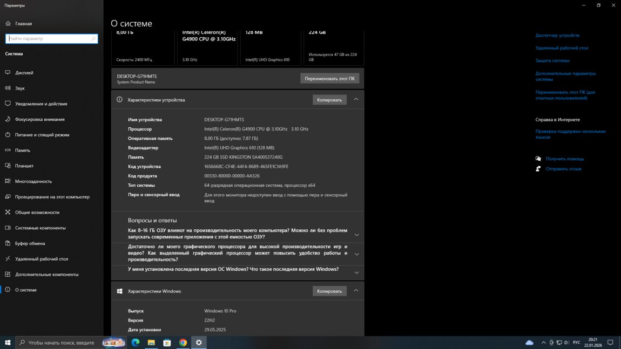Screen dimensions: 621x349
Task: Expand the question about 8–16 GB RAM
Action: coord(356,235)
